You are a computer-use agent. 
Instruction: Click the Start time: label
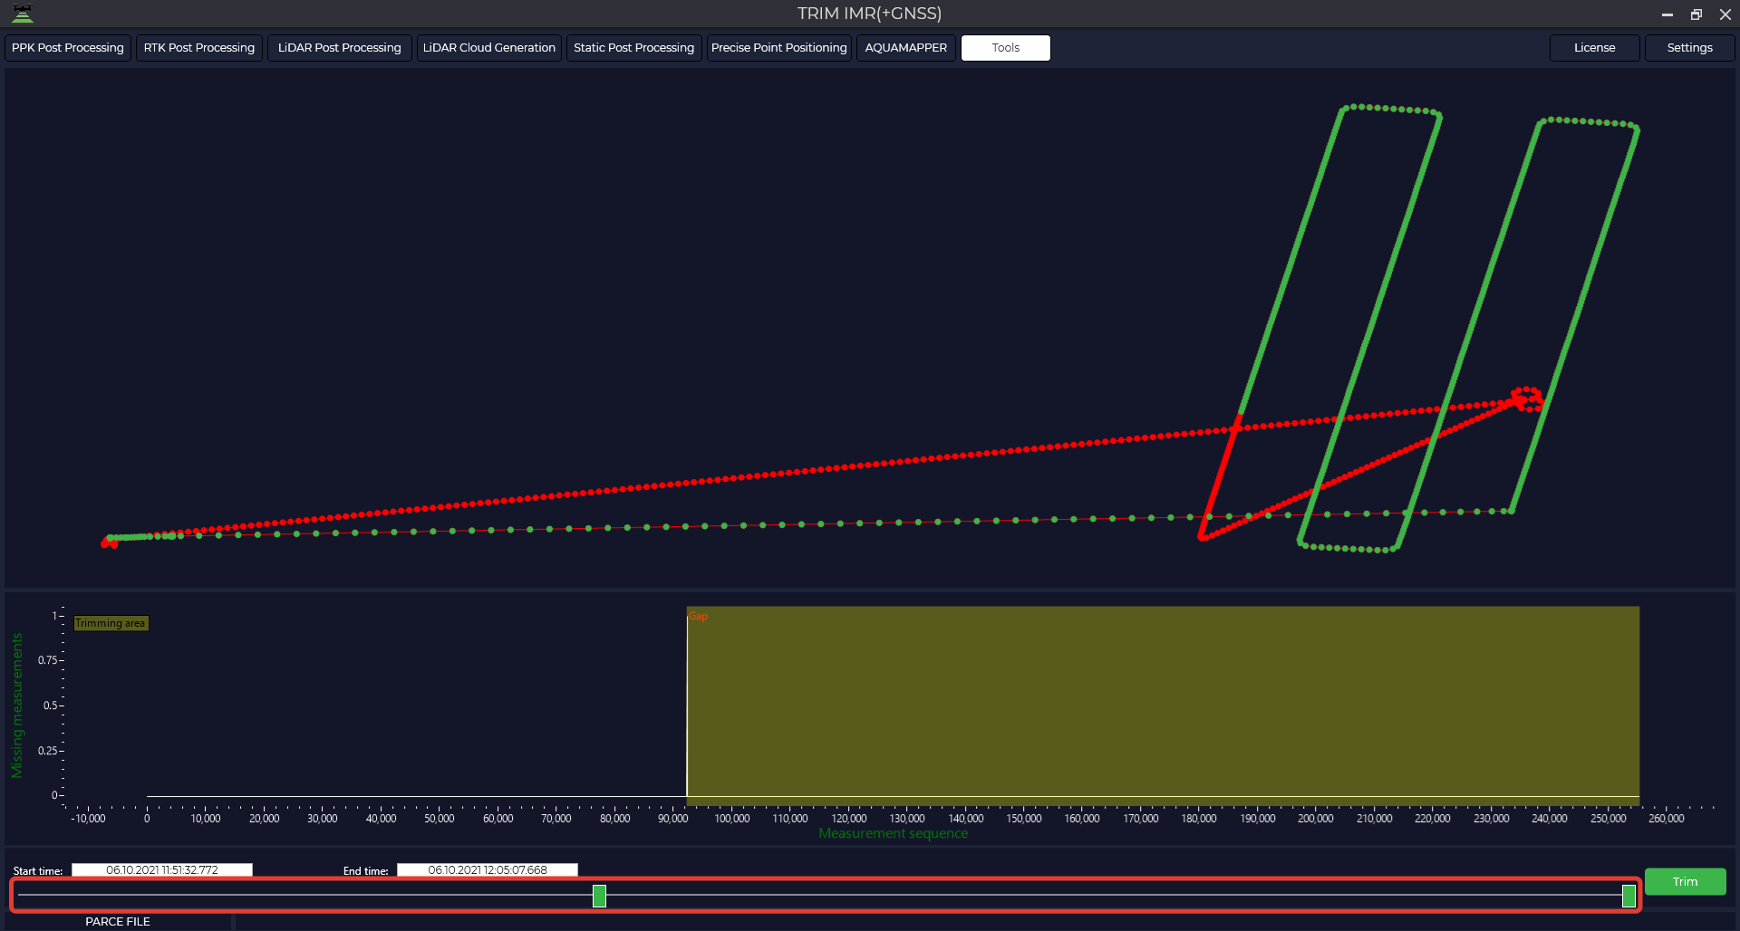coord(38,871)
